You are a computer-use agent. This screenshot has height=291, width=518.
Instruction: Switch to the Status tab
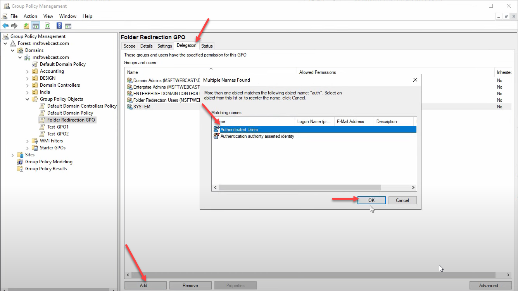click(207, 46)
